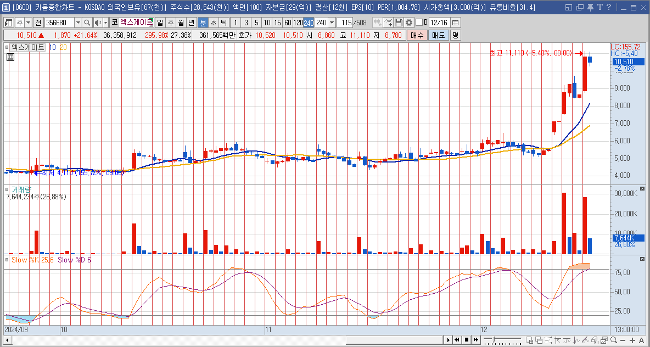The image size is (650, 347).
Task: Click the eraser icon in bottom toolbar
Action: point(595,340)
